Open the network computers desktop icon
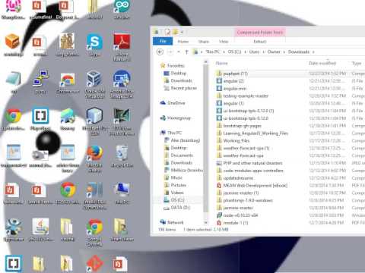The image size is (365, 273). pos(40,82)
